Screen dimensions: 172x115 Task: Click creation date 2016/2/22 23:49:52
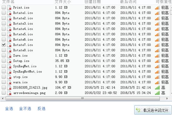tap(101, 93)
